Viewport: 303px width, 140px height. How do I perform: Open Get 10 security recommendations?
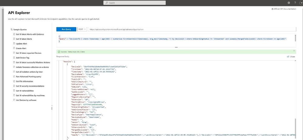point(30,86)
